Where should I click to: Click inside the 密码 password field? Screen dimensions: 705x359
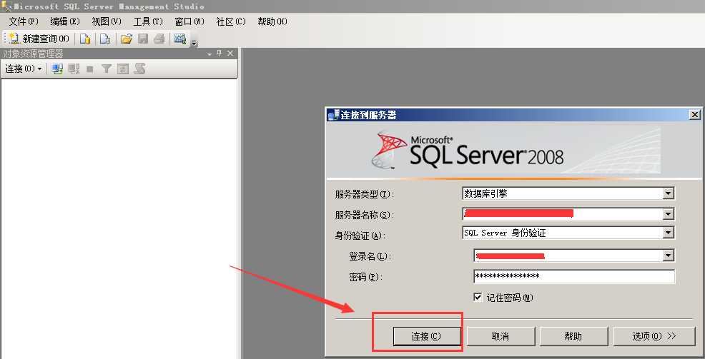pos(574,276)
